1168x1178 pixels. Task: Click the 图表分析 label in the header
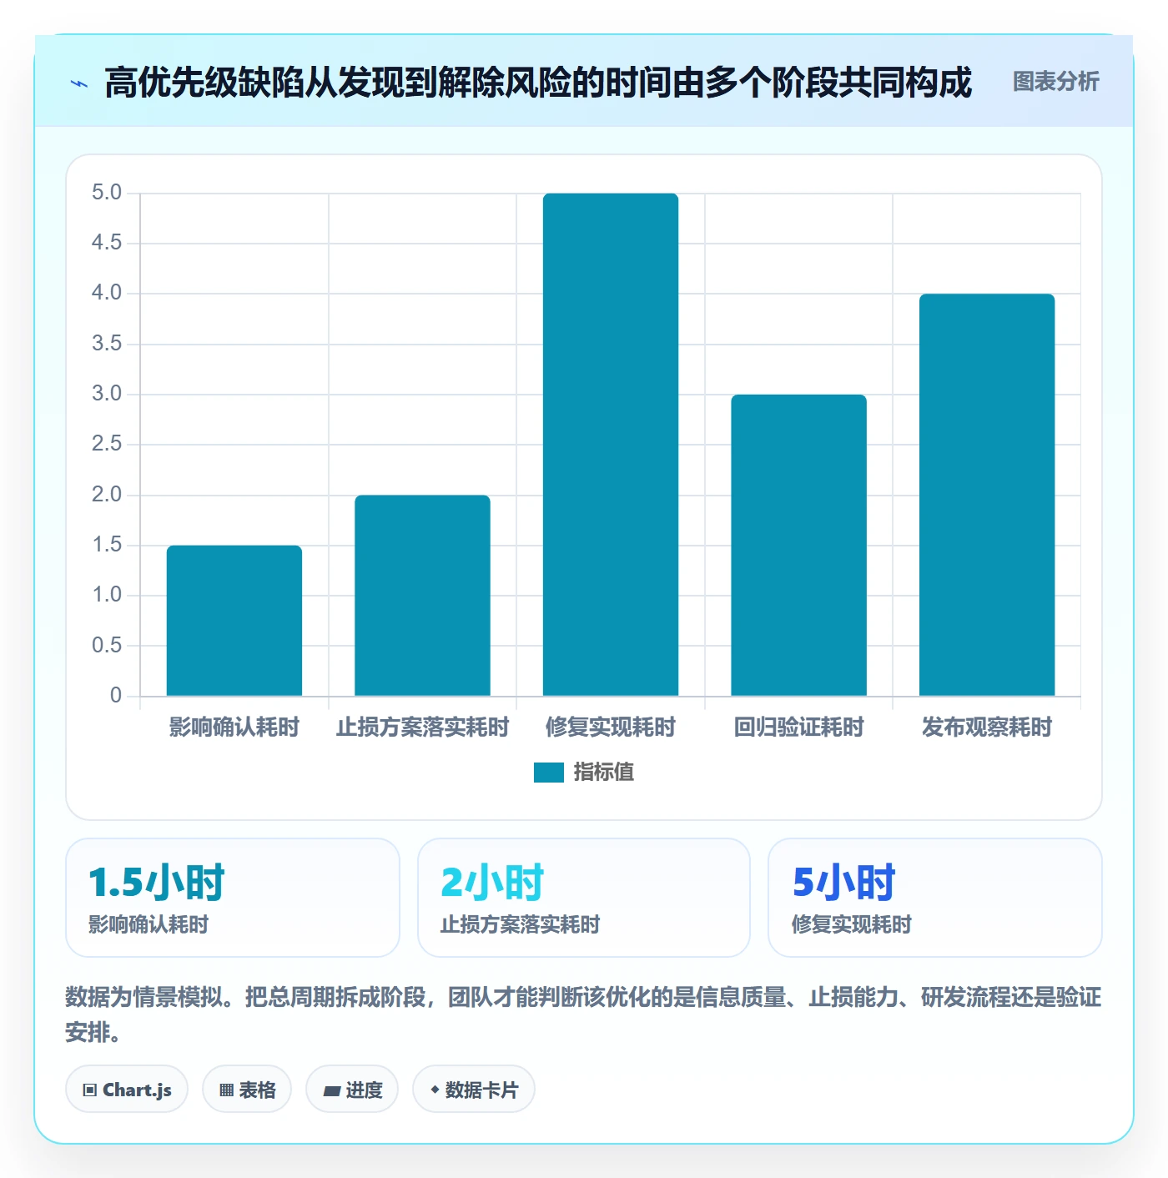click(1055, 82)
